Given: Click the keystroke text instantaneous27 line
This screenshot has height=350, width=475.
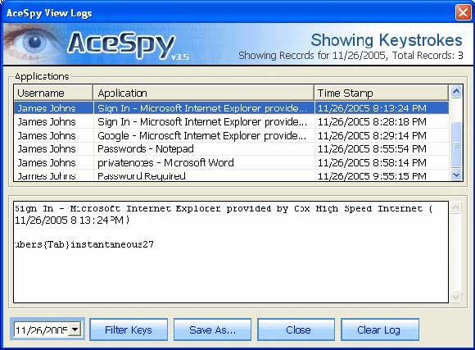Looking at the screenshot, I should tap(84, 244).
